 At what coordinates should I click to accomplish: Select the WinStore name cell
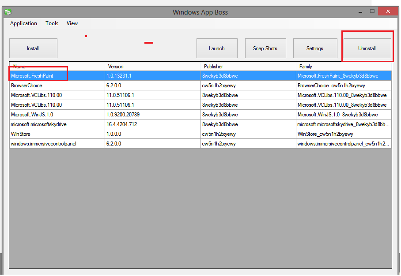tap(57, 134)
